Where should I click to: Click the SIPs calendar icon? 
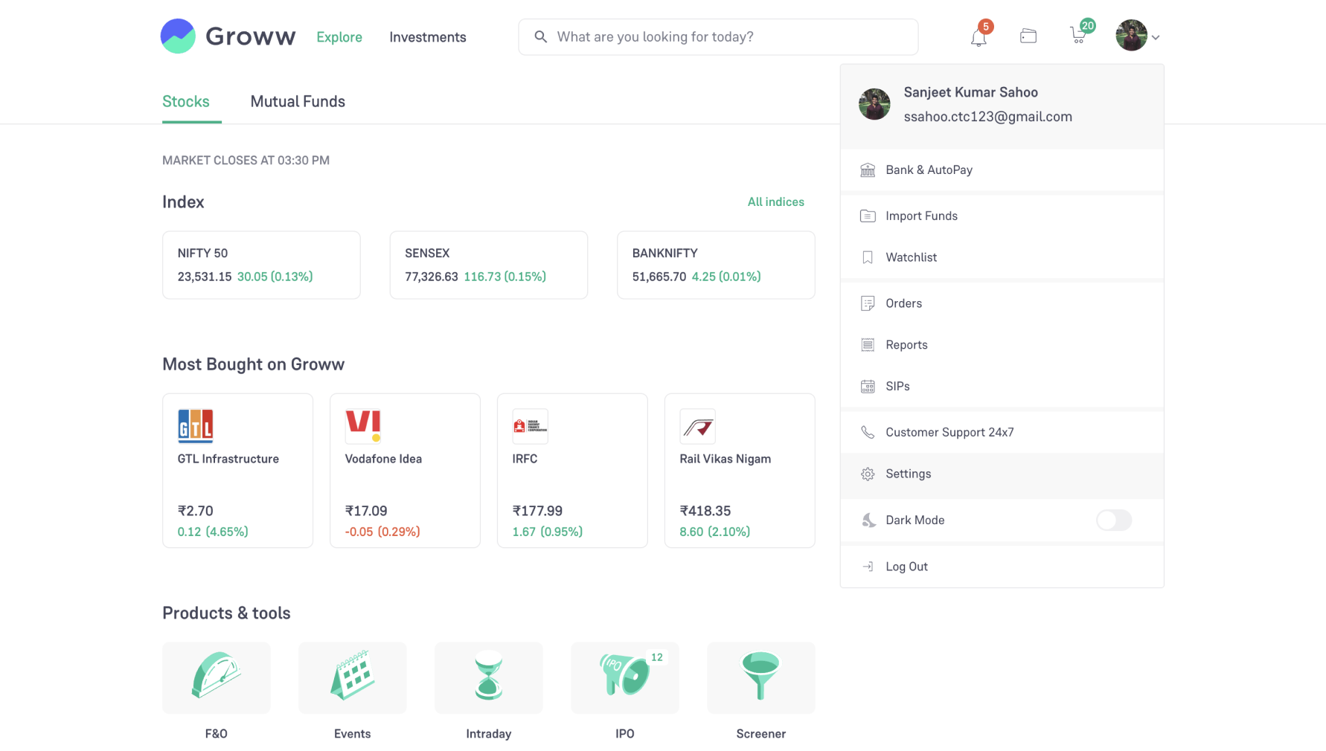tap(868, 387)
